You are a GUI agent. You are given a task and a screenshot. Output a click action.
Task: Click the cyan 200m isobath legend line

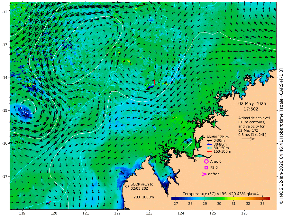(139, 200)
